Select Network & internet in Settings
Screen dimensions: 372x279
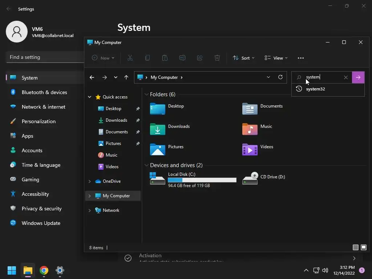[x=44, y=107]
